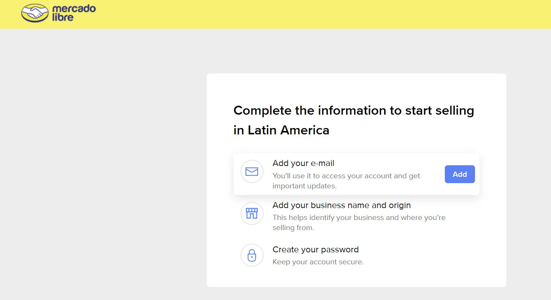This screenshot has width=551, height=300.
Task: Open "Add your business name and origin" step
Action: pyautogui.click(x=342, y=205)
